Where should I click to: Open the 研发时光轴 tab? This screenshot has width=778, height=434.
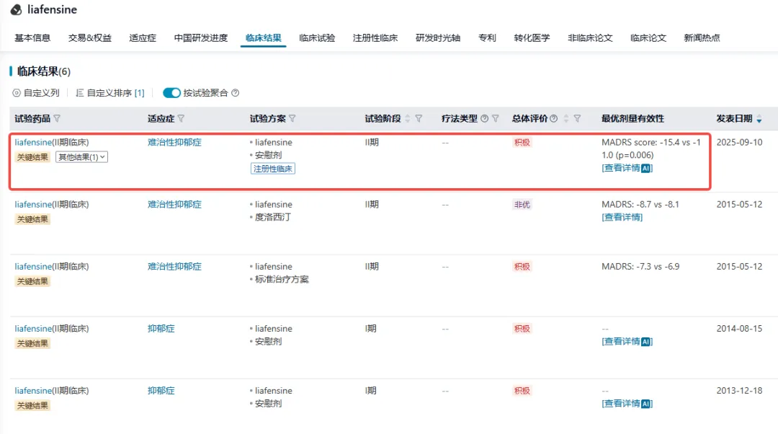pos(438,37)
